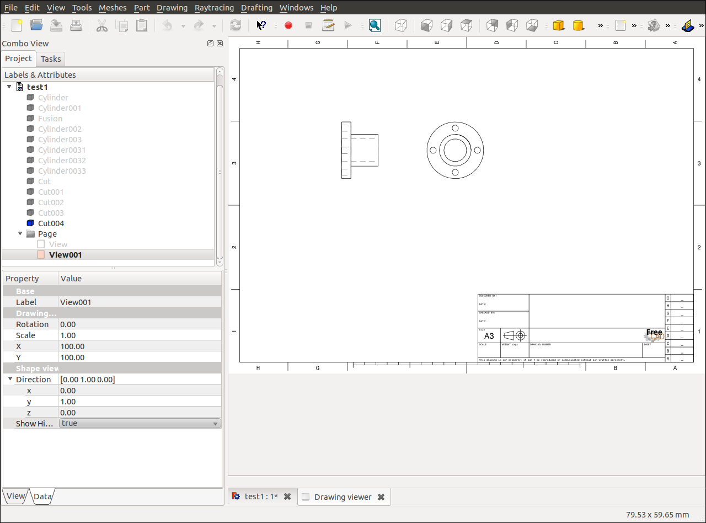Click the Redo arrow icon
The height and width of the screenshot is (523, 706).
(x=199, y=25)
